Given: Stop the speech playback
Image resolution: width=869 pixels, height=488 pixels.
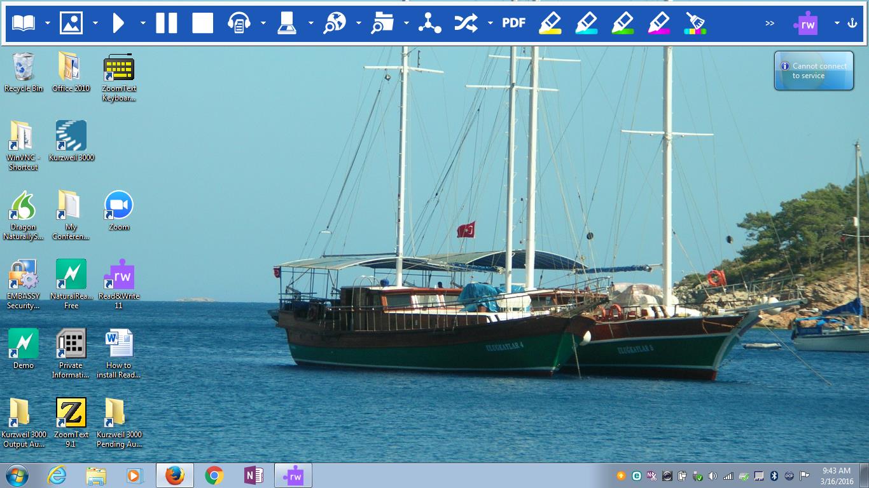Looking at the screenshot, I should click(203, 23).
